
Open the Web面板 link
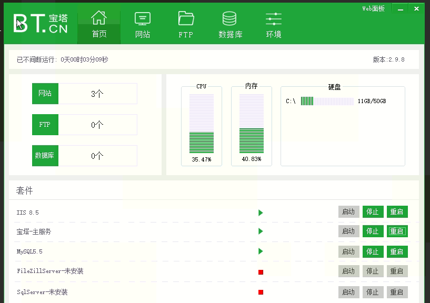pos(373,9)
